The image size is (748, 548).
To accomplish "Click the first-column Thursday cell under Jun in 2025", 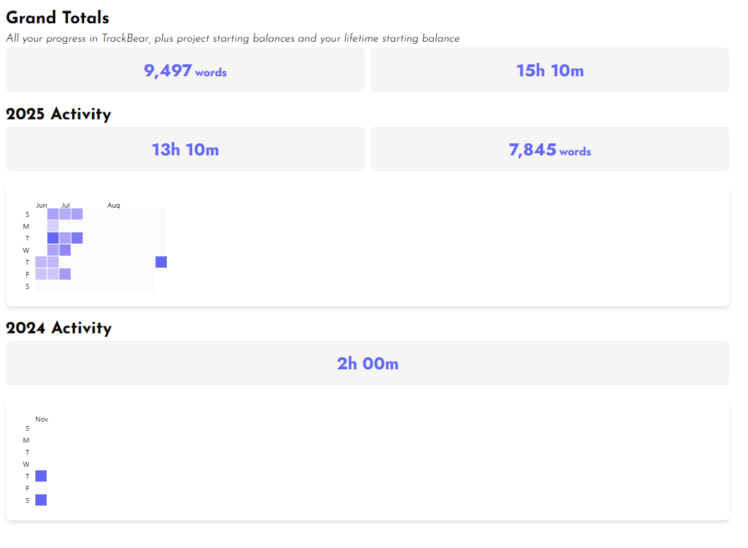I will pyautogui.click(x=41, y=262).
